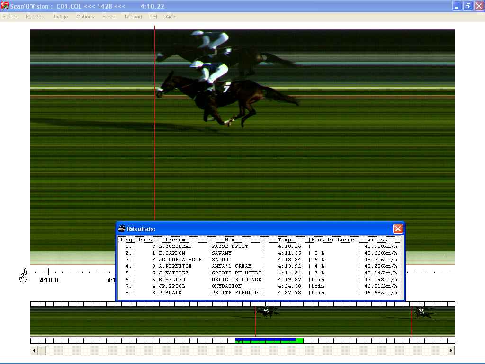Click the left scrollbar arrow

coord(34,350)
